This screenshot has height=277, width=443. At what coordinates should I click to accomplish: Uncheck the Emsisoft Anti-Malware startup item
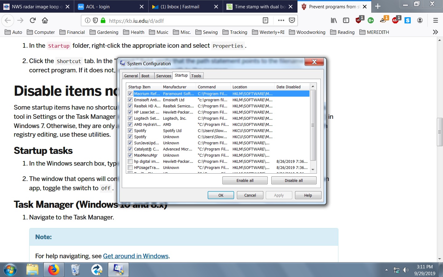pyautogui.click(x=130, y=100)
